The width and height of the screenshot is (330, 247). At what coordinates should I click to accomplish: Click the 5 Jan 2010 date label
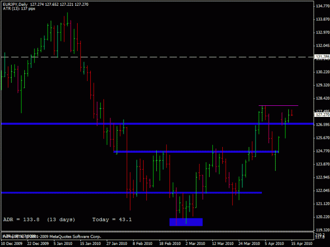pos(63,244)
